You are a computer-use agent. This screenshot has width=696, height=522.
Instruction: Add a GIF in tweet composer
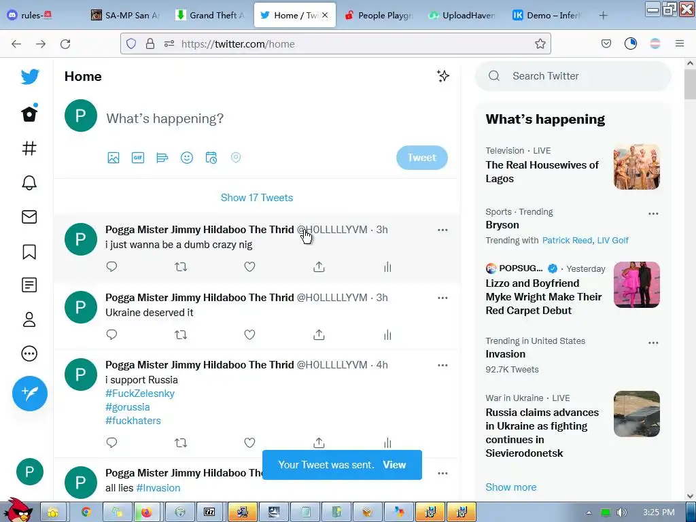(138, 158)
